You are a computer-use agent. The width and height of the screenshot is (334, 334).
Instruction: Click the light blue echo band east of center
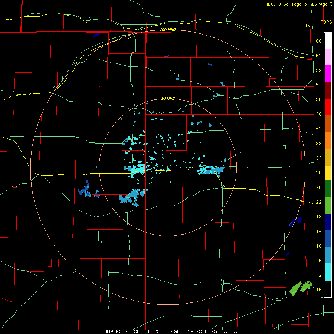pyautogui.click(x=210, y=170)
